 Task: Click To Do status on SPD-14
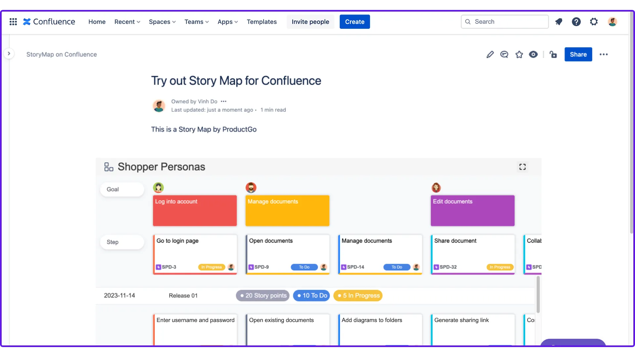click(x=397, y=267)
